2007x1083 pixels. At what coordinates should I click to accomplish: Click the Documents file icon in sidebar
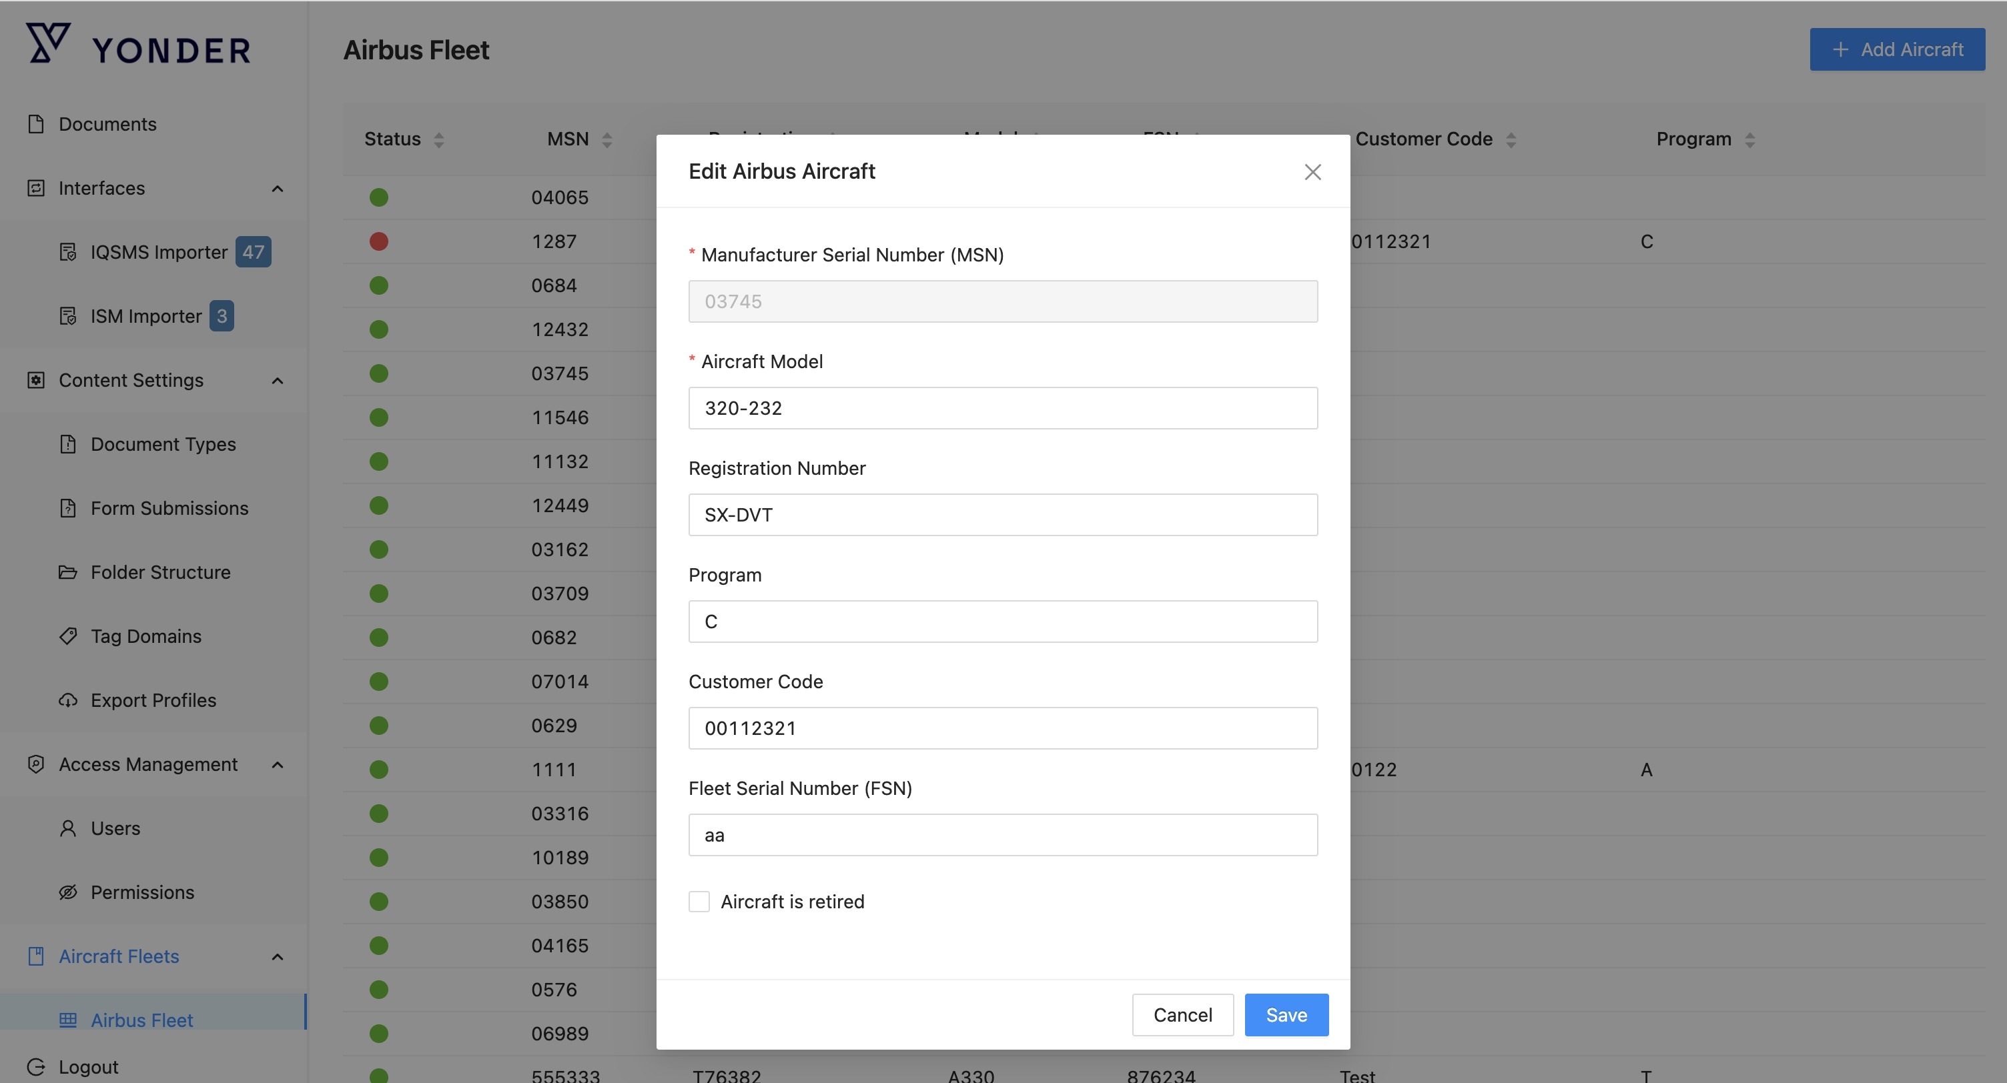click(x=36, y=124)
